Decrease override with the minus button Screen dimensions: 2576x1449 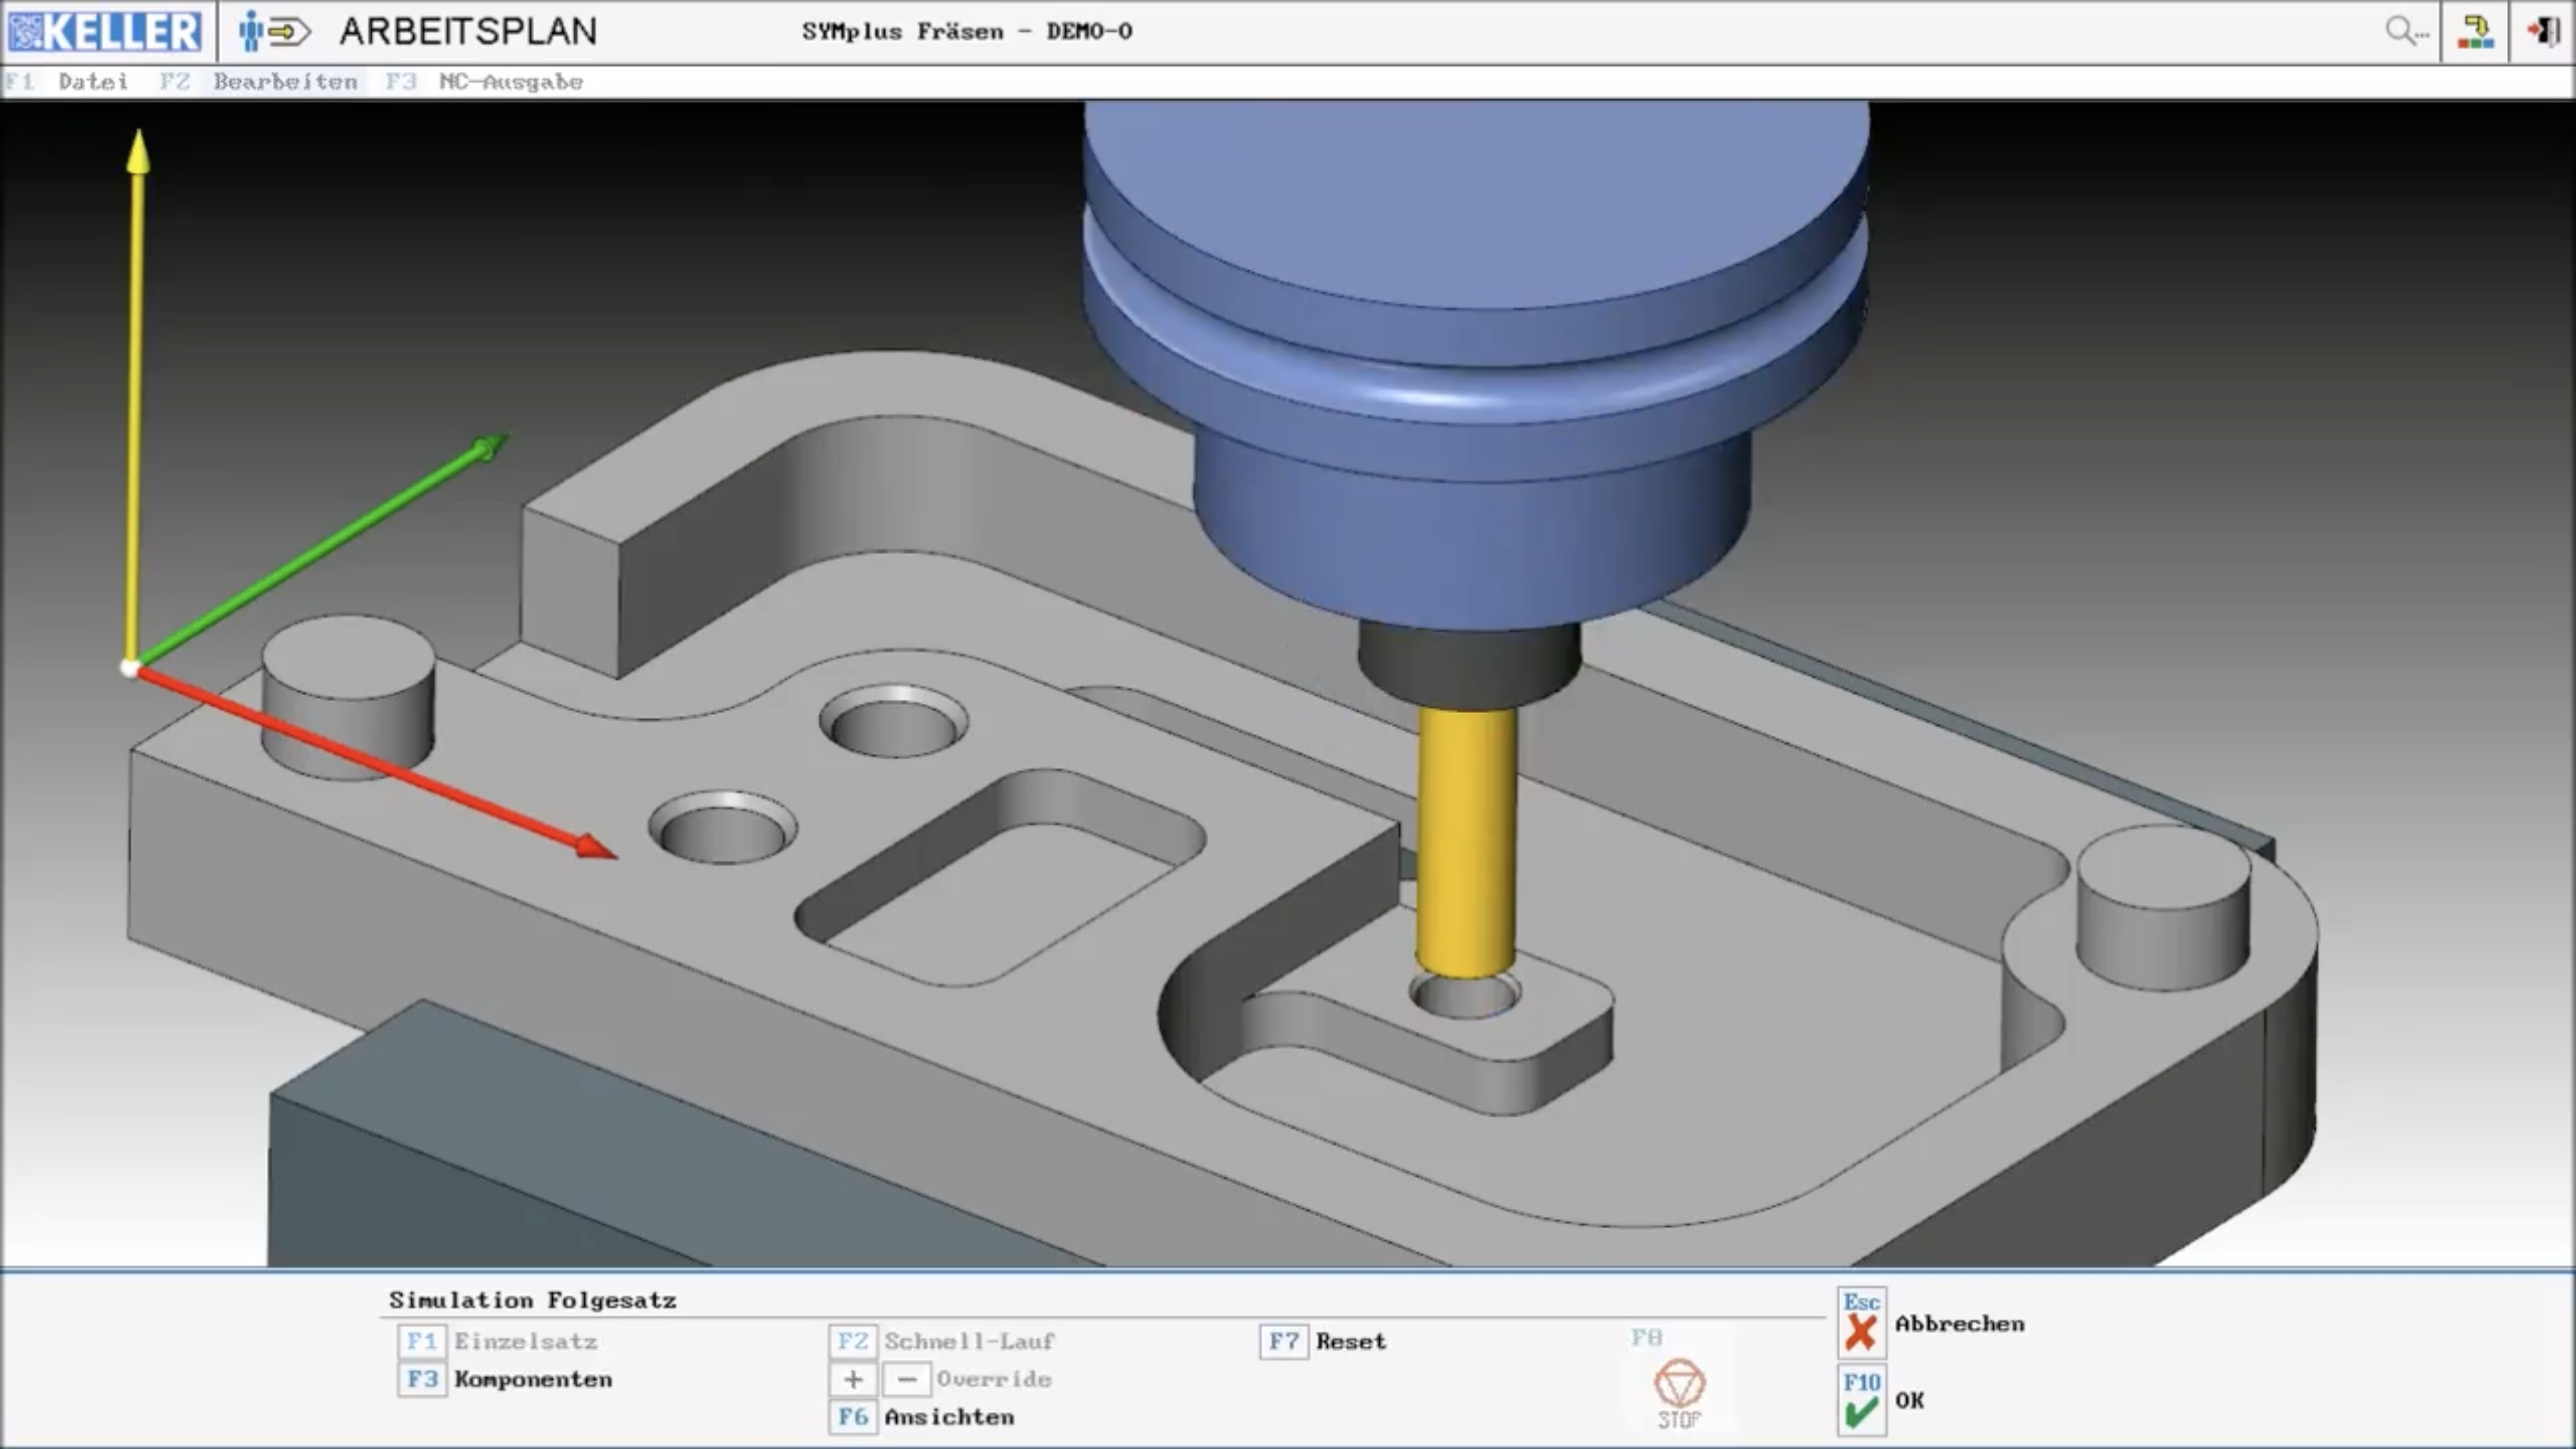[x=907, y=1379]
